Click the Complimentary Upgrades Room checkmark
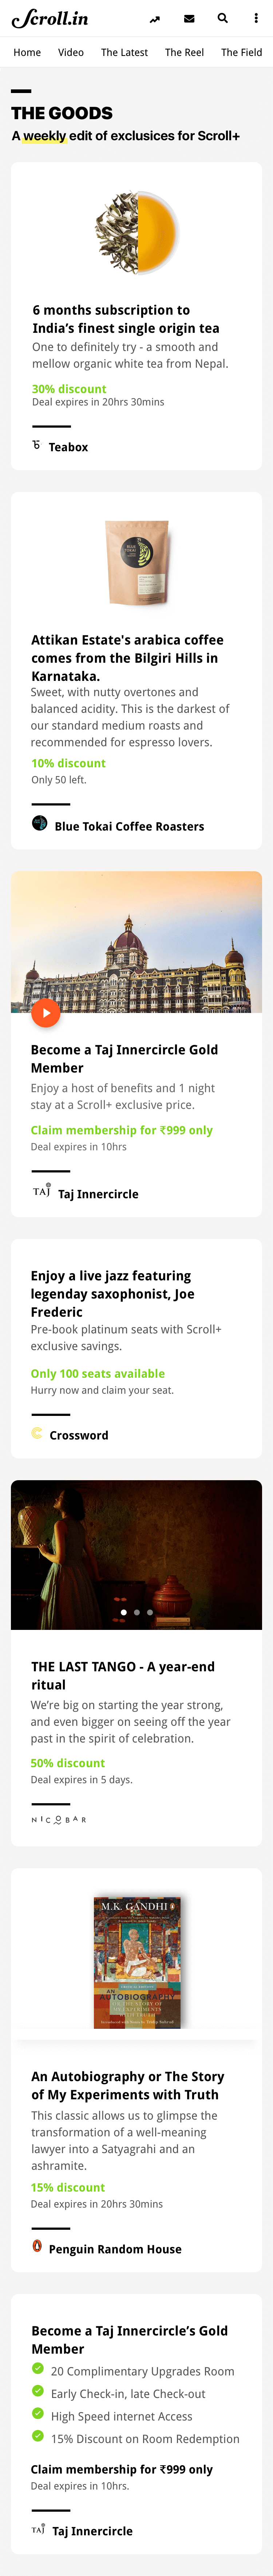 (x=38, y=2368)
